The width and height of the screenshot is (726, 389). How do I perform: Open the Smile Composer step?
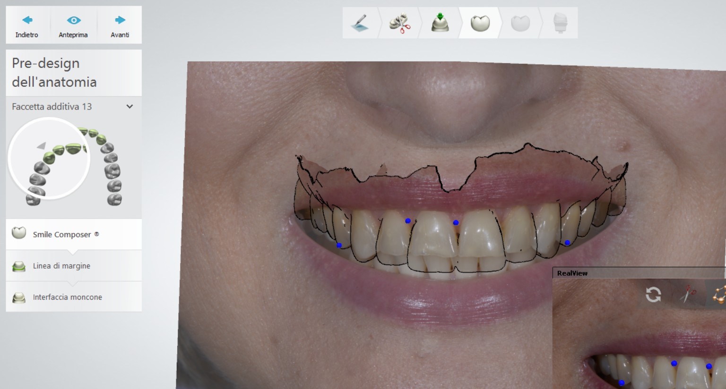click(x=74, y=234)
